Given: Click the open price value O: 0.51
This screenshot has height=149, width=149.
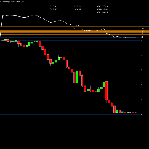Looking at the screenshot, I should (53, 7).
